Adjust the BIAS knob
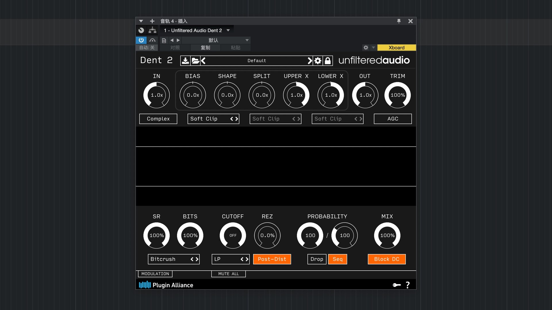This screenshot has width=552, height=310. [193, 95]
